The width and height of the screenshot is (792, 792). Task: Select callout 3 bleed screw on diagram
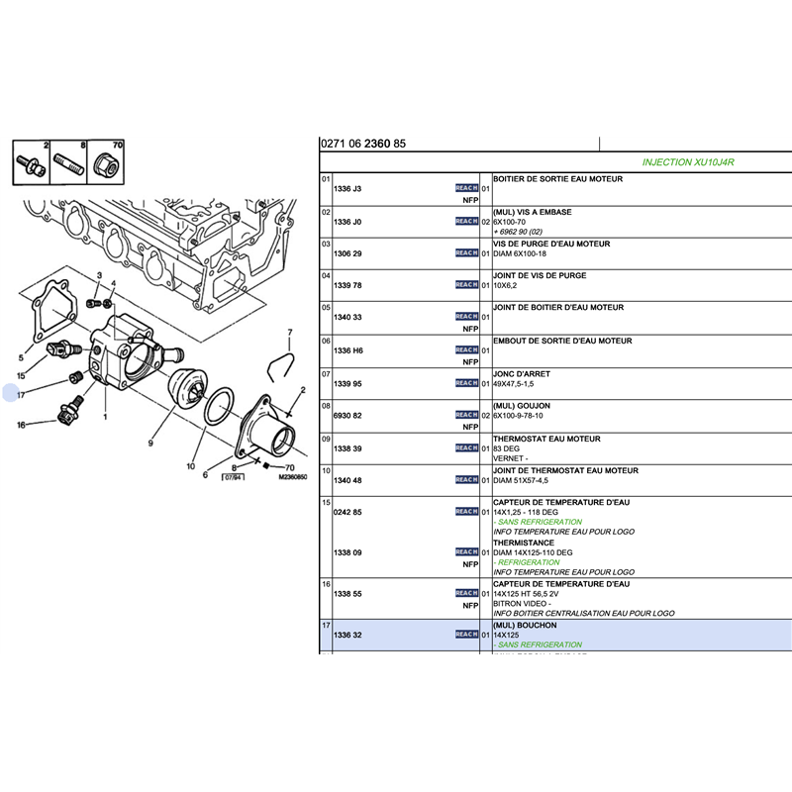(x=100, y=276)
